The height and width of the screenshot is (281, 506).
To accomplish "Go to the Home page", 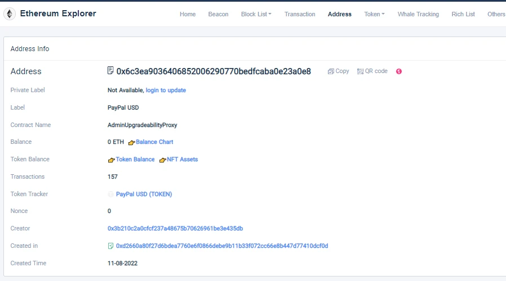I will pos(188,14).
